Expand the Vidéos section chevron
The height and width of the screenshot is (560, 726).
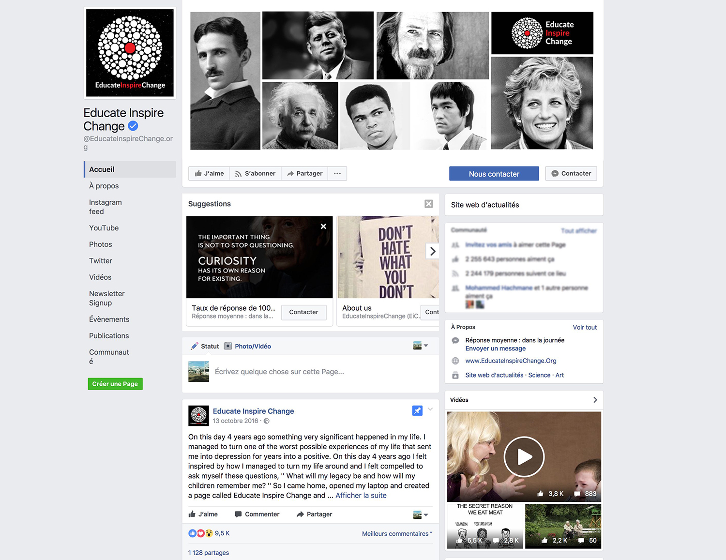point(595,400)
